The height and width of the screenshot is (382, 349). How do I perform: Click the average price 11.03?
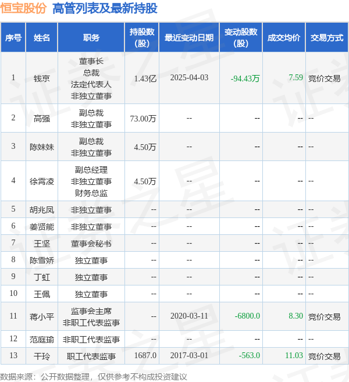(x=294, y=355)
